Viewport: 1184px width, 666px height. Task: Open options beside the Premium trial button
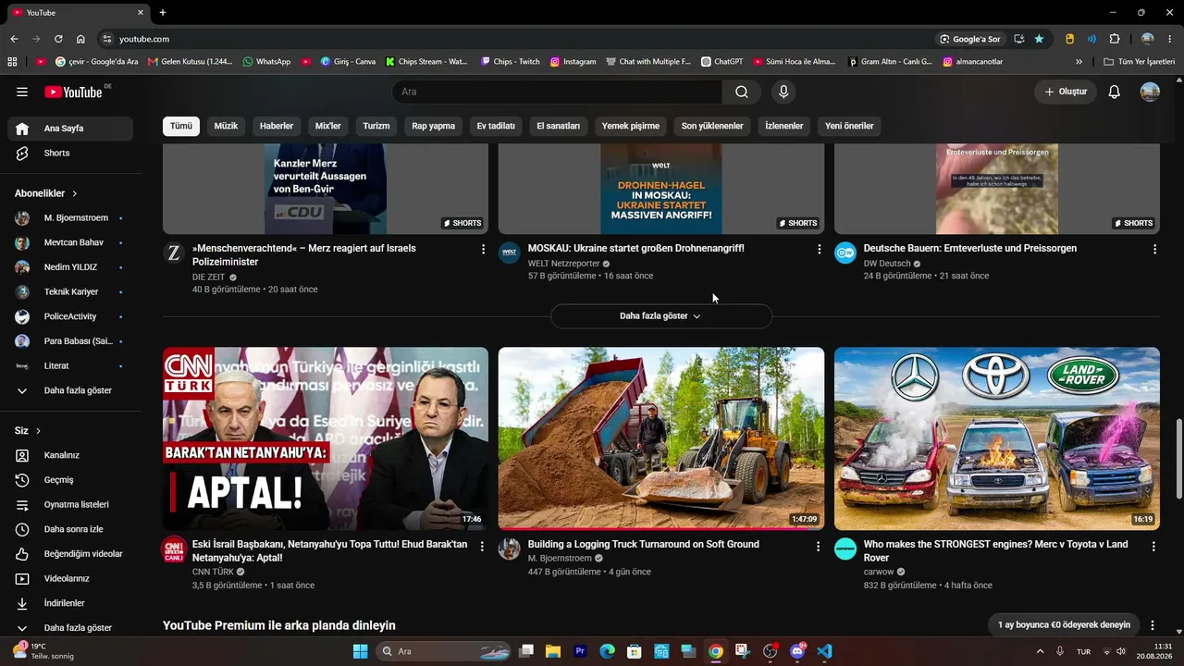[x=1153, y=625]
